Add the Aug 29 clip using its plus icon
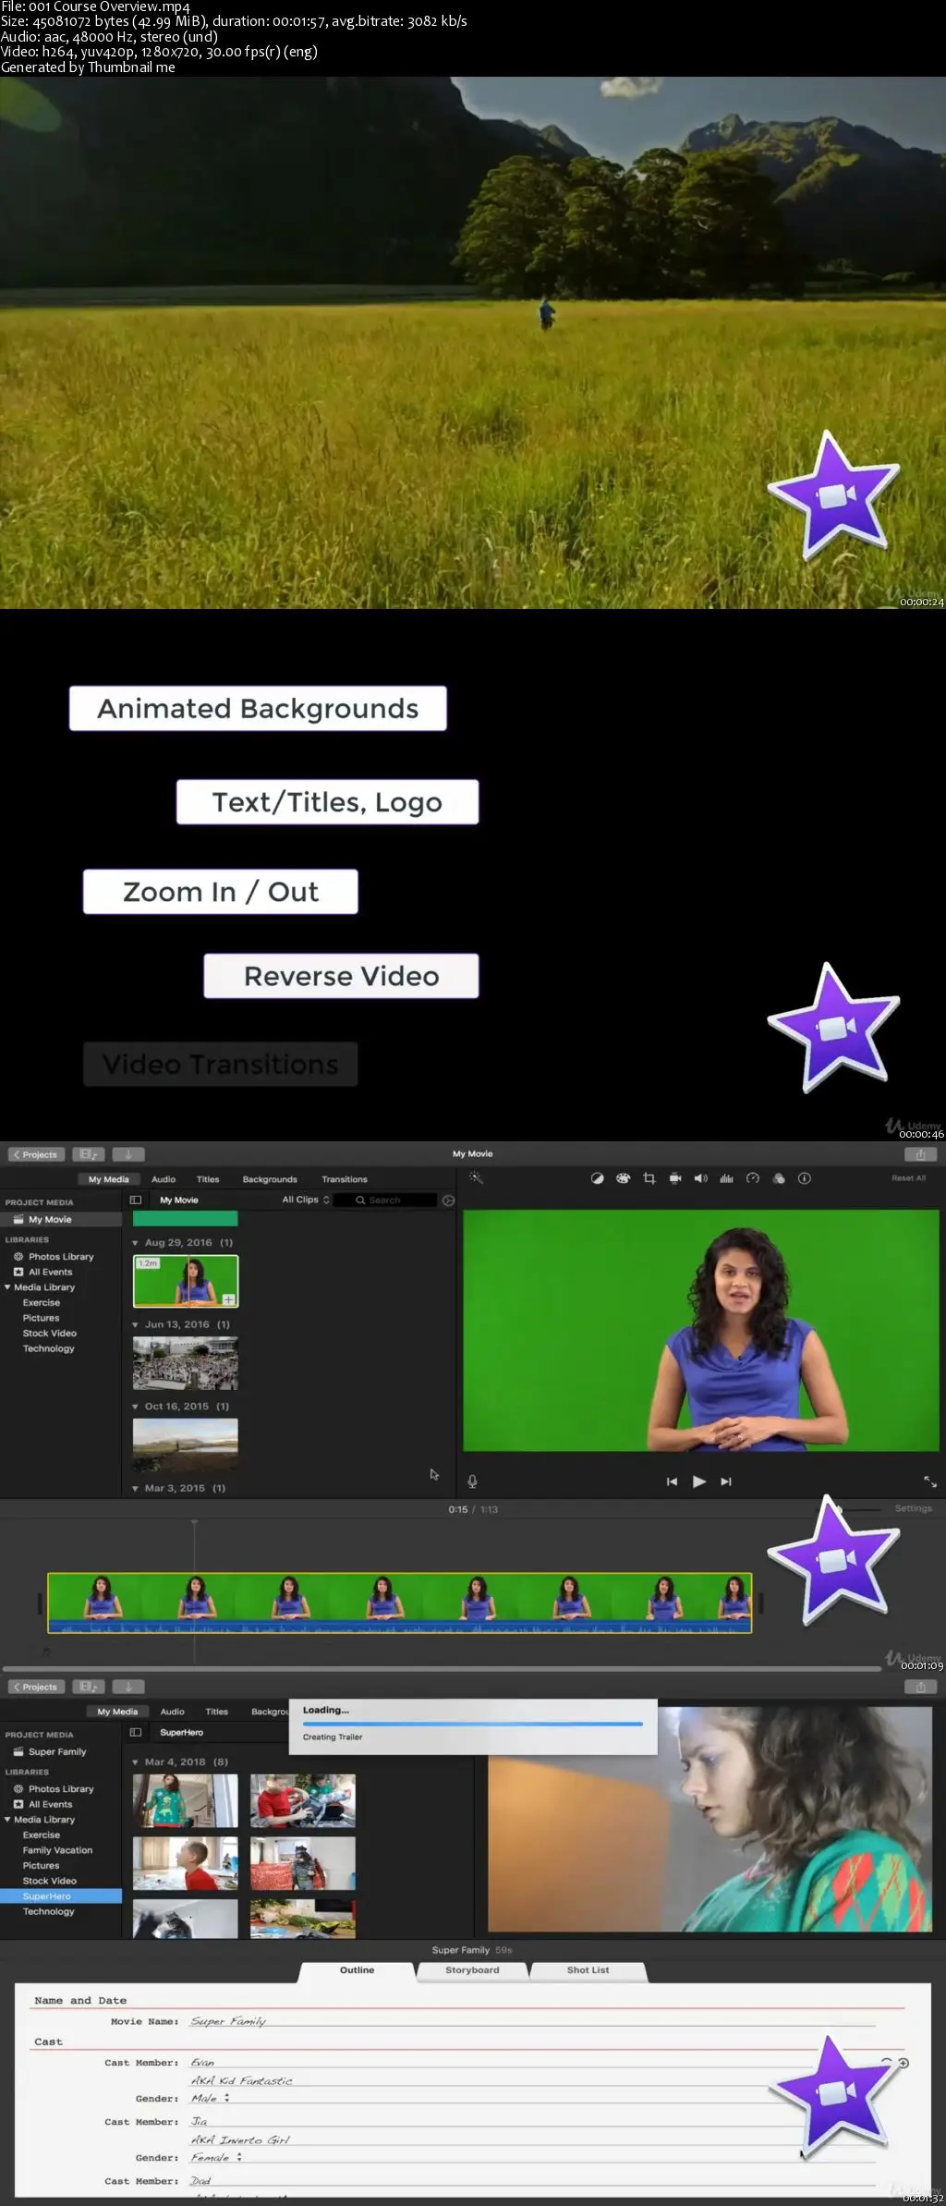 (228, 1299)
